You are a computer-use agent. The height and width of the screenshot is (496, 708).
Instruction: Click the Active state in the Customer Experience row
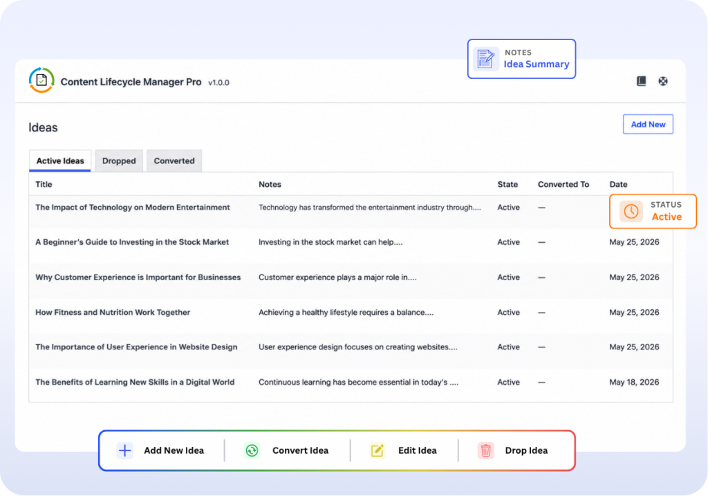click(508, 277)
